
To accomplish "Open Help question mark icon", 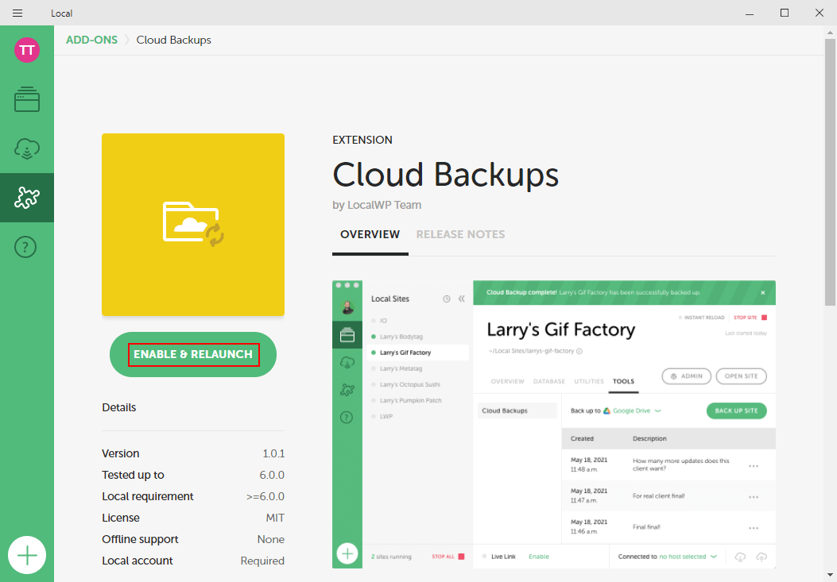I will pos(25,247).
